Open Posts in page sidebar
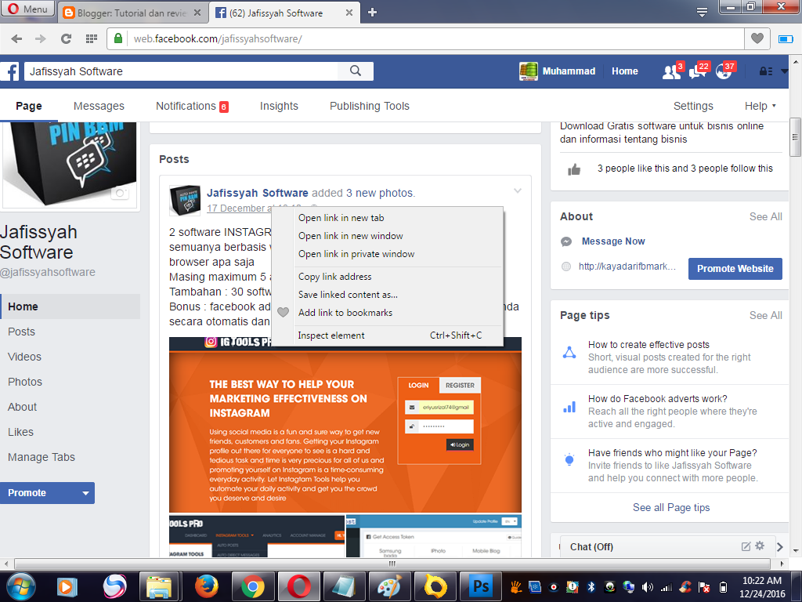The image size is (802, 602). pos(21,332)
